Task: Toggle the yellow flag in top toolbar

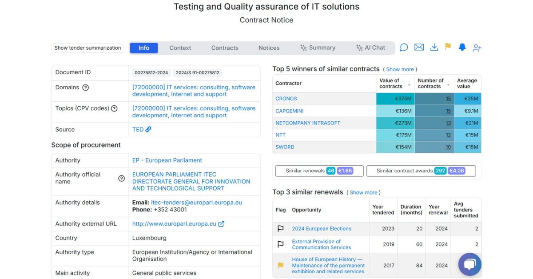Action: tap(448, 47)
